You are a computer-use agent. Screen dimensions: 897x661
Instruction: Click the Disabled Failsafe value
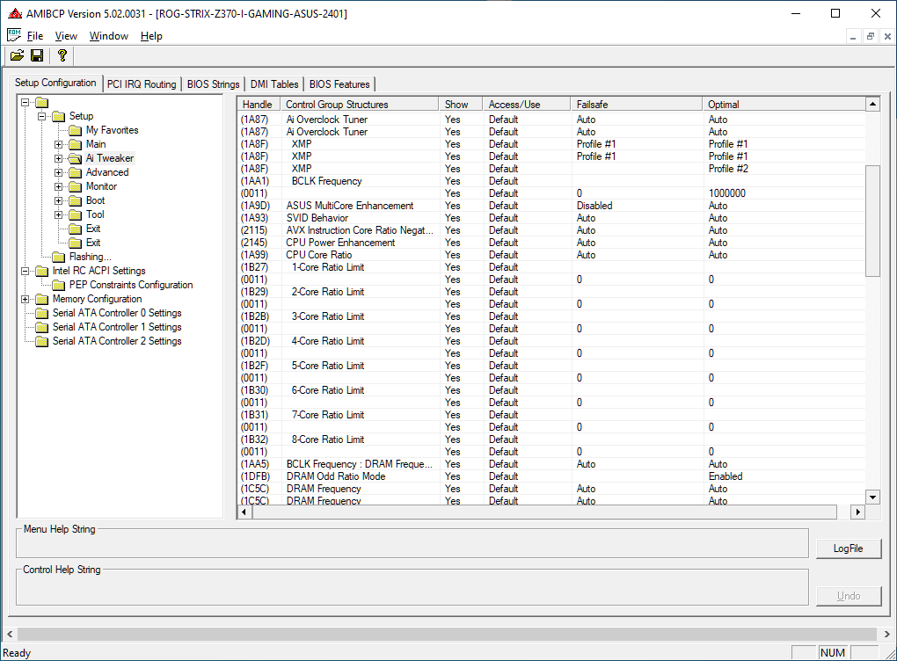pos(594,206)
